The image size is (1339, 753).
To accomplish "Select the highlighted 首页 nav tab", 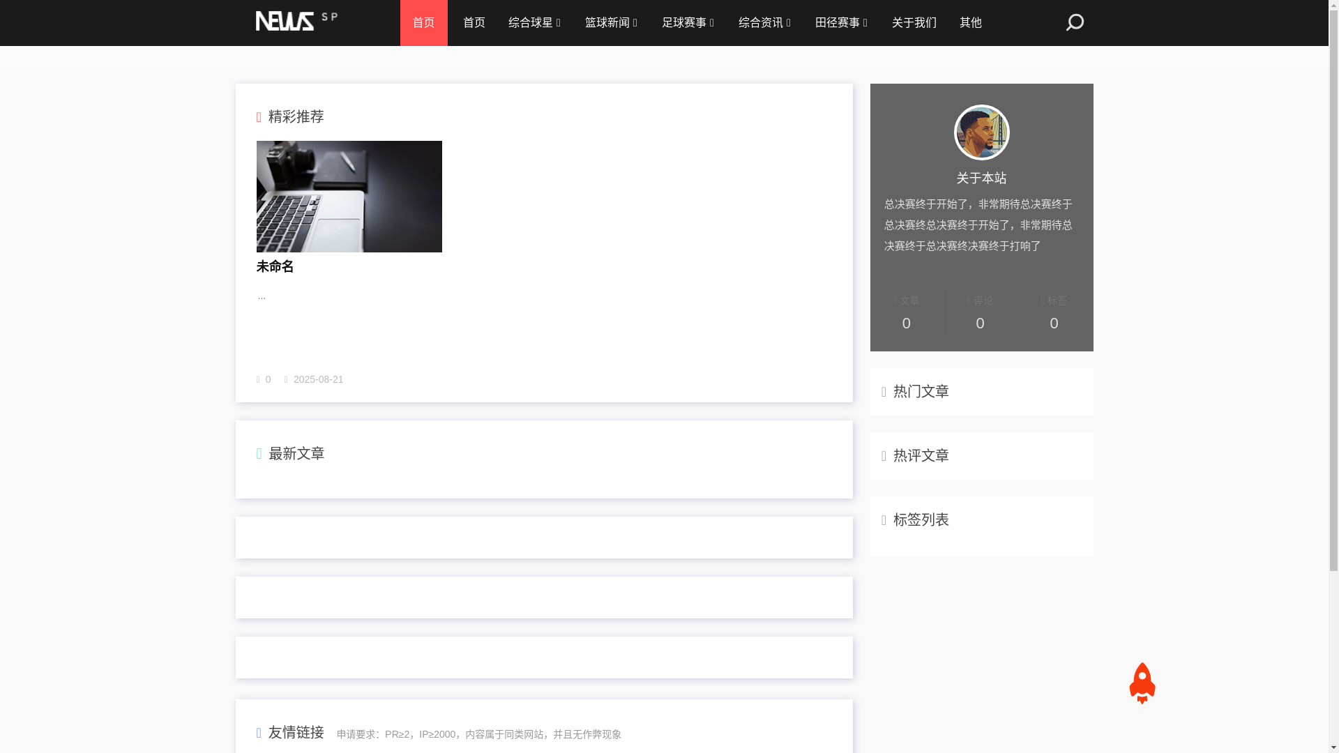I will (x=423, y=23).
